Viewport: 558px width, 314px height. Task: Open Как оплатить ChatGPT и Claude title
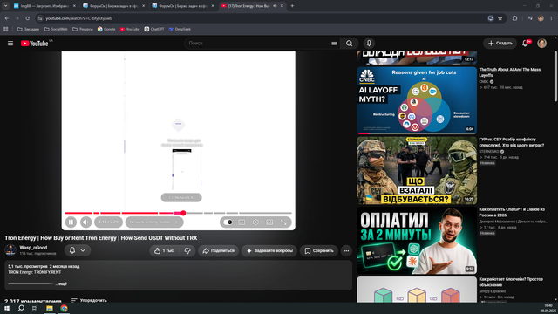[512, 212]
